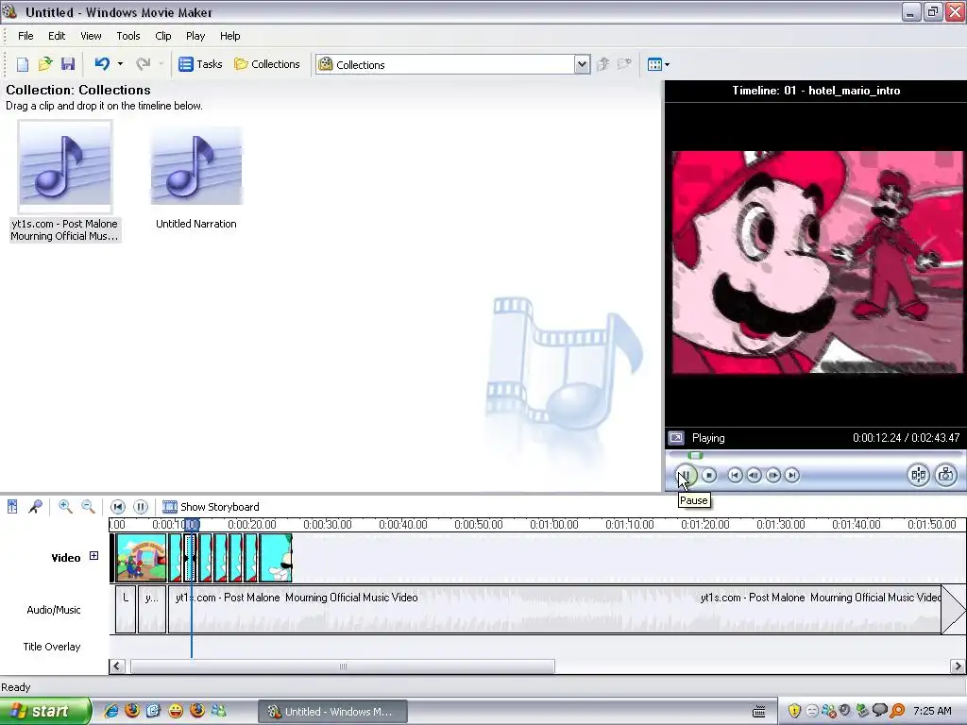Select the first video clip on the timeline
This screenshot has height=725, width=967.
pyautogui.click(x=142, y=558)
